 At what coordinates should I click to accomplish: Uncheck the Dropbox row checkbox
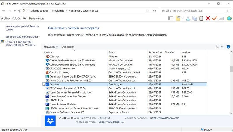tap(44, 85)
